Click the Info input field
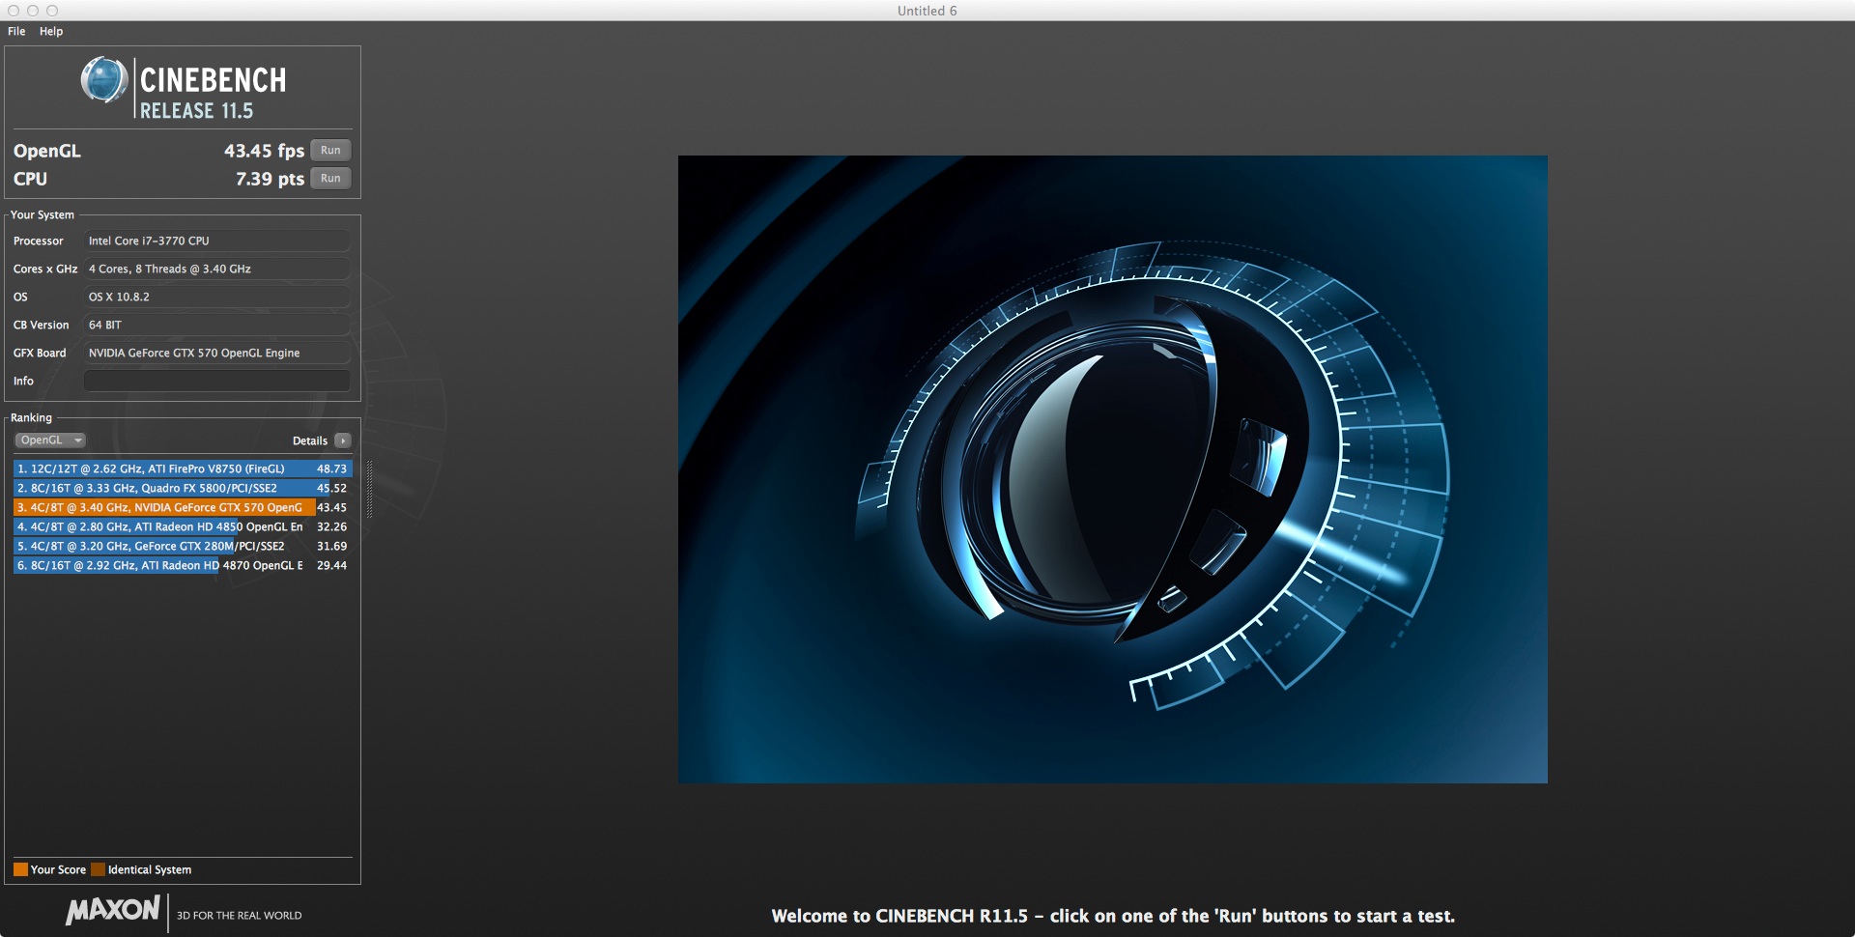The width and height of the screenshot is (1855, 937). coord(216,381)
